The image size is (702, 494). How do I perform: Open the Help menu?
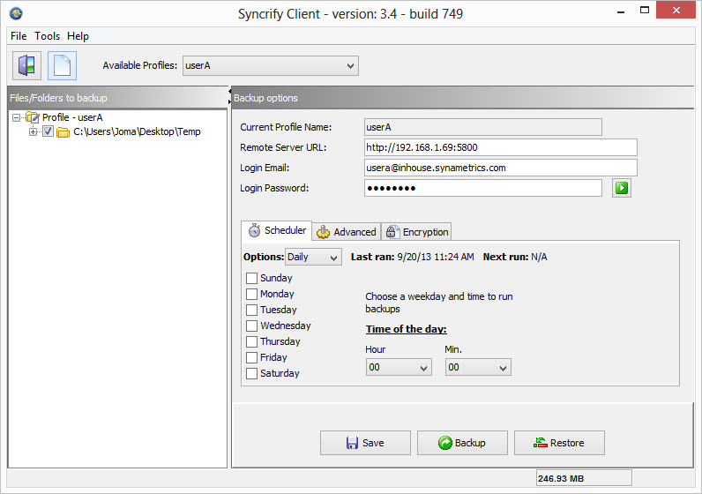click(78, 36)
